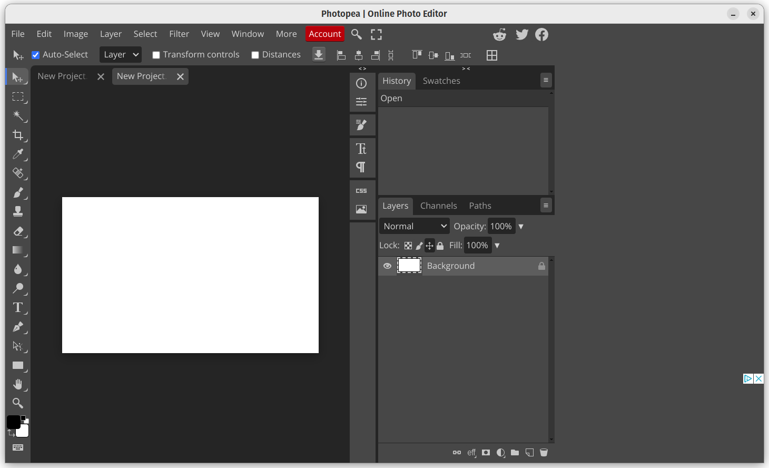Viewport: 769px width, 468px height.
Task: Select the Eyedropper tool
Action: pyautogui.click(x=18, y=154)
